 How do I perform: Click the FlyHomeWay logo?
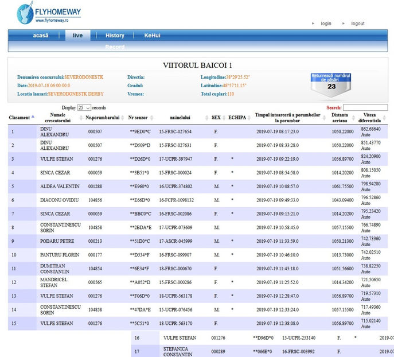[49, 13]
